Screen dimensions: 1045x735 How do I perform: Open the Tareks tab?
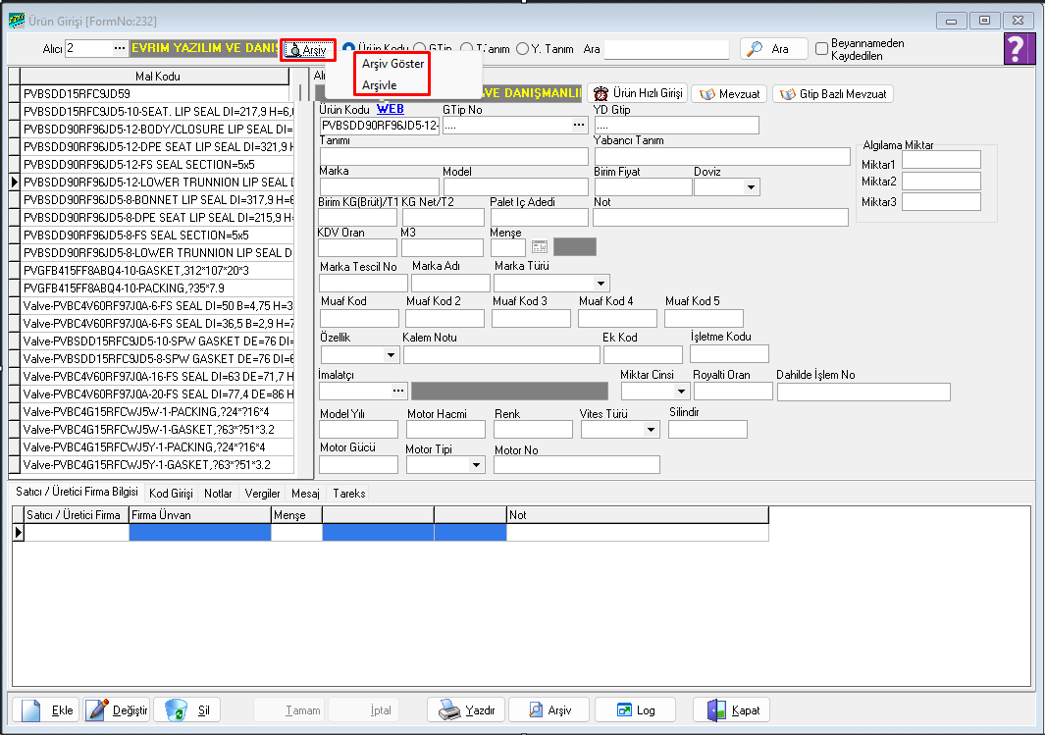pos(349,494)
